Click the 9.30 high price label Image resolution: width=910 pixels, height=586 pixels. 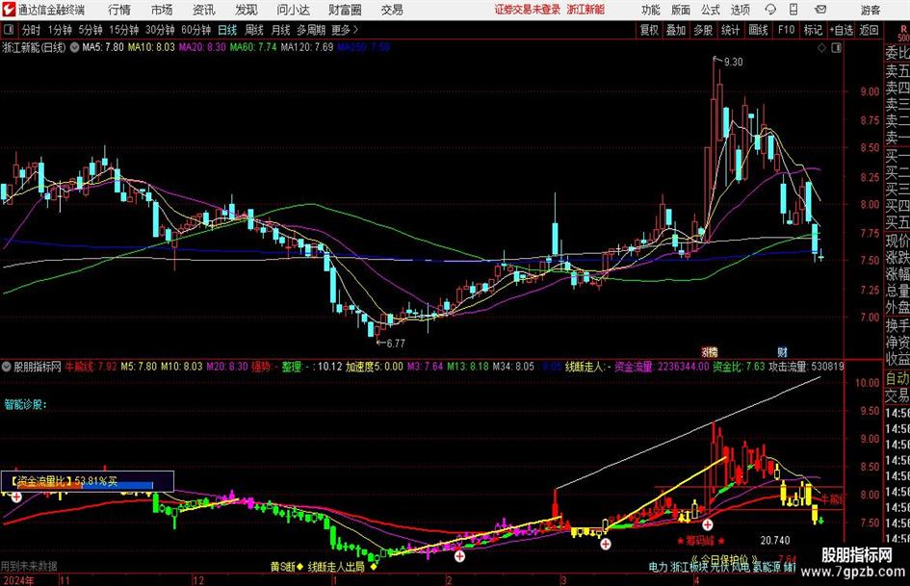point(733,63)
